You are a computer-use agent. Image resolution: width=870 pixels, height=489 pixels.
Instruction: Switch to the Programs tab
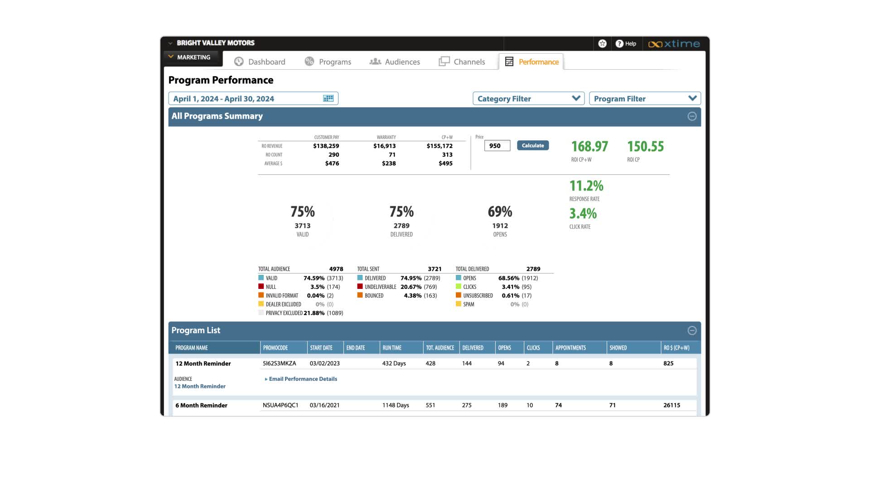point(335,62)
